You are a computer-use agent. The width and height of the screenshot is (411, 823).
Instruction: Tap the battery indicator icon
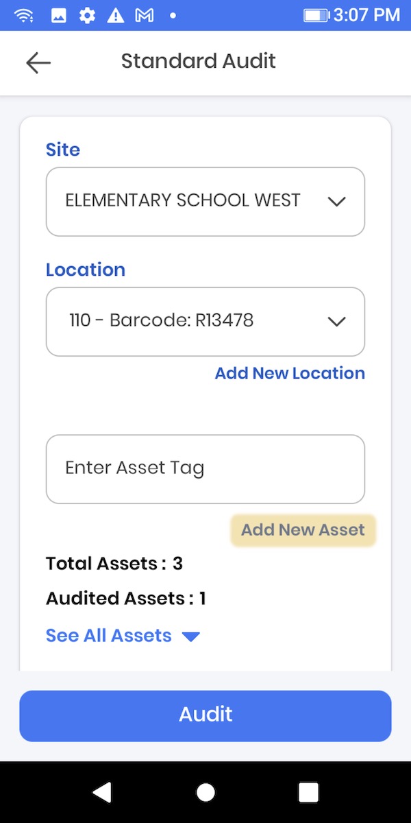click(x=316, y=15)
